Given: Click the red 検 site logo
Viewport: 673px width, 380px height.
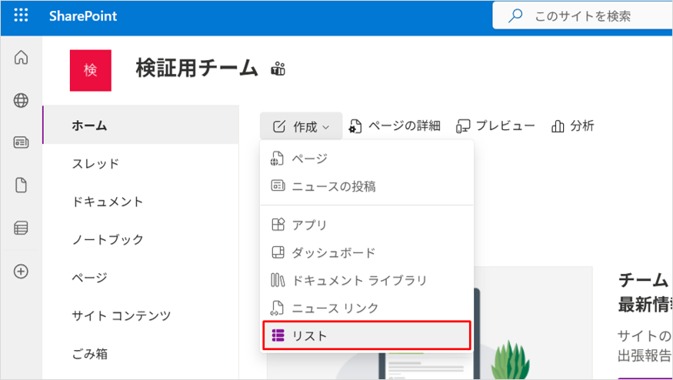Looking at the screenshot, I should pos(91,70).
